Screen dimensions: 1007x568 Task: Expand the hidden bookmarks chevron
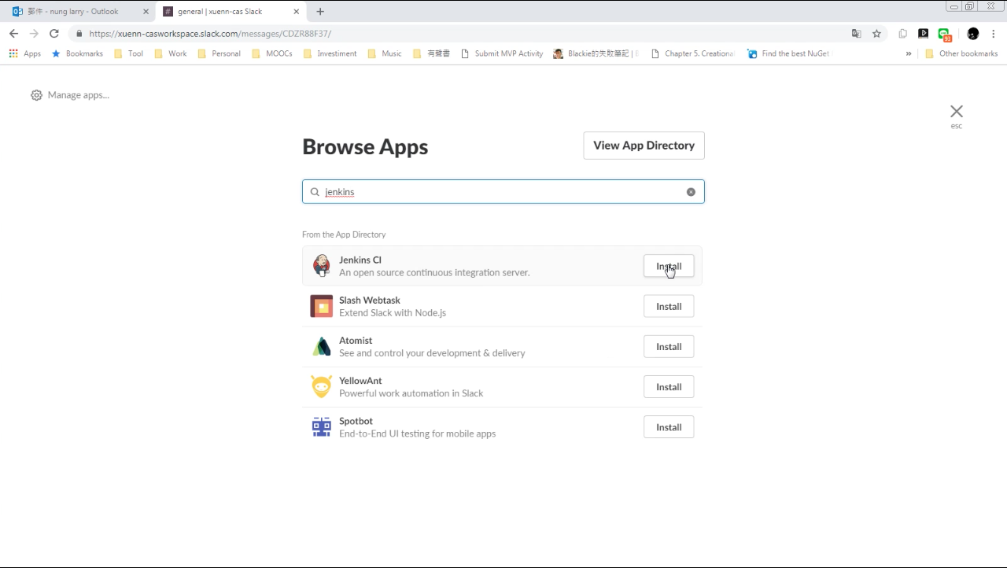[x=909, y=53]
